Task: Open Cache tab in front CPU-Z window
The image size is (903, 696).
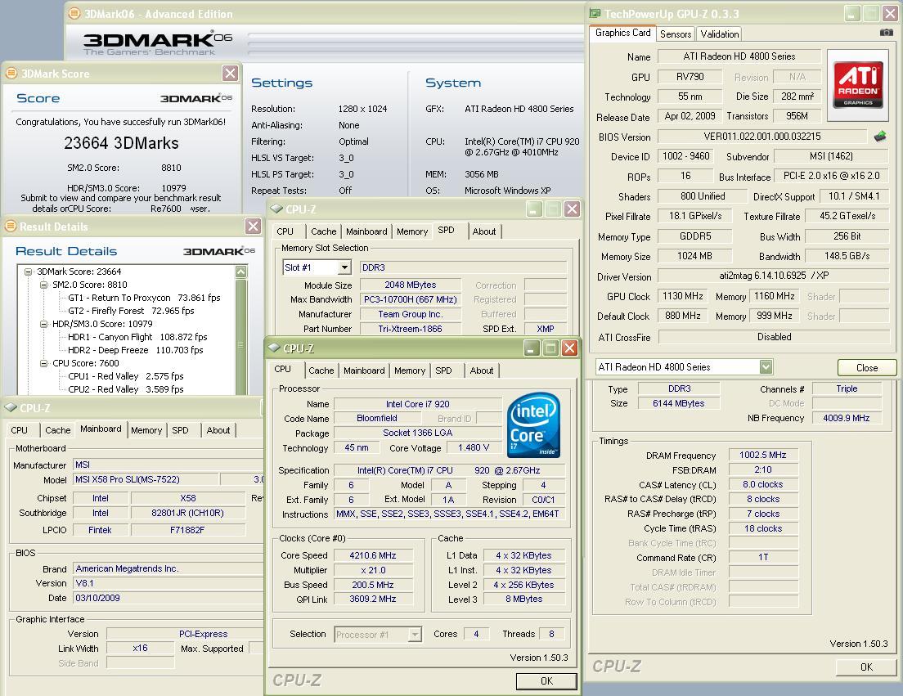Action: [321, 370]
